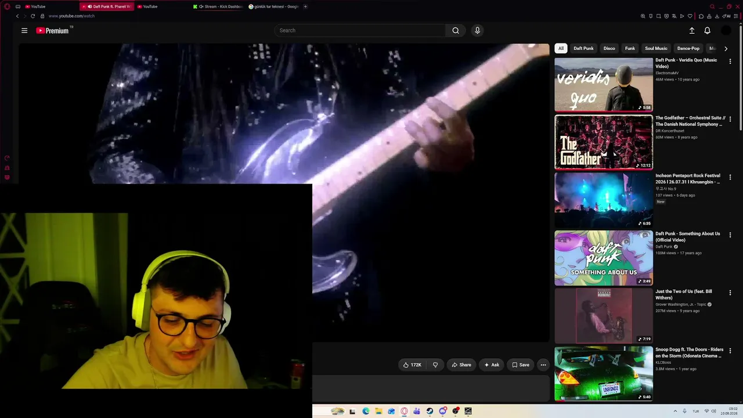Open the Opera AI assistant icon
This screenshot has height=418, width=743.
click(x=726, y=16)
